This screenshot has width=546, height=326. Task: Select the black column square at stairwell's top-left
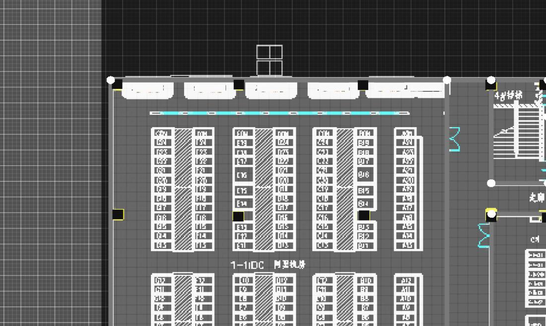(x=491, y=85)
